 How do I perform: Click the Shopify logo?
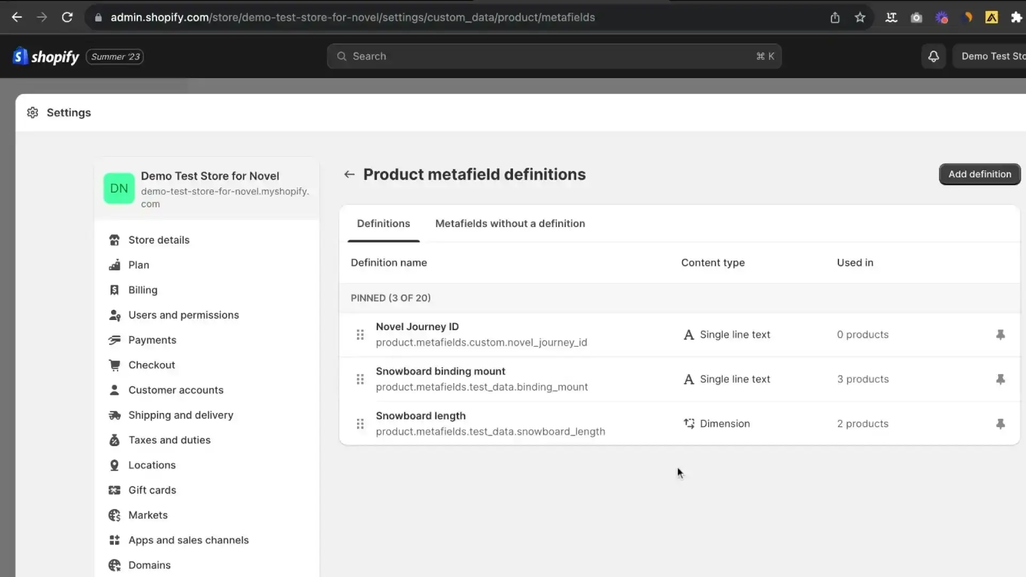point(46,57)
